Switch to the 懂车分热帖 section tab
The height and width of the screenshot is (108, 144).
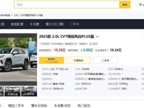[39, 106]
